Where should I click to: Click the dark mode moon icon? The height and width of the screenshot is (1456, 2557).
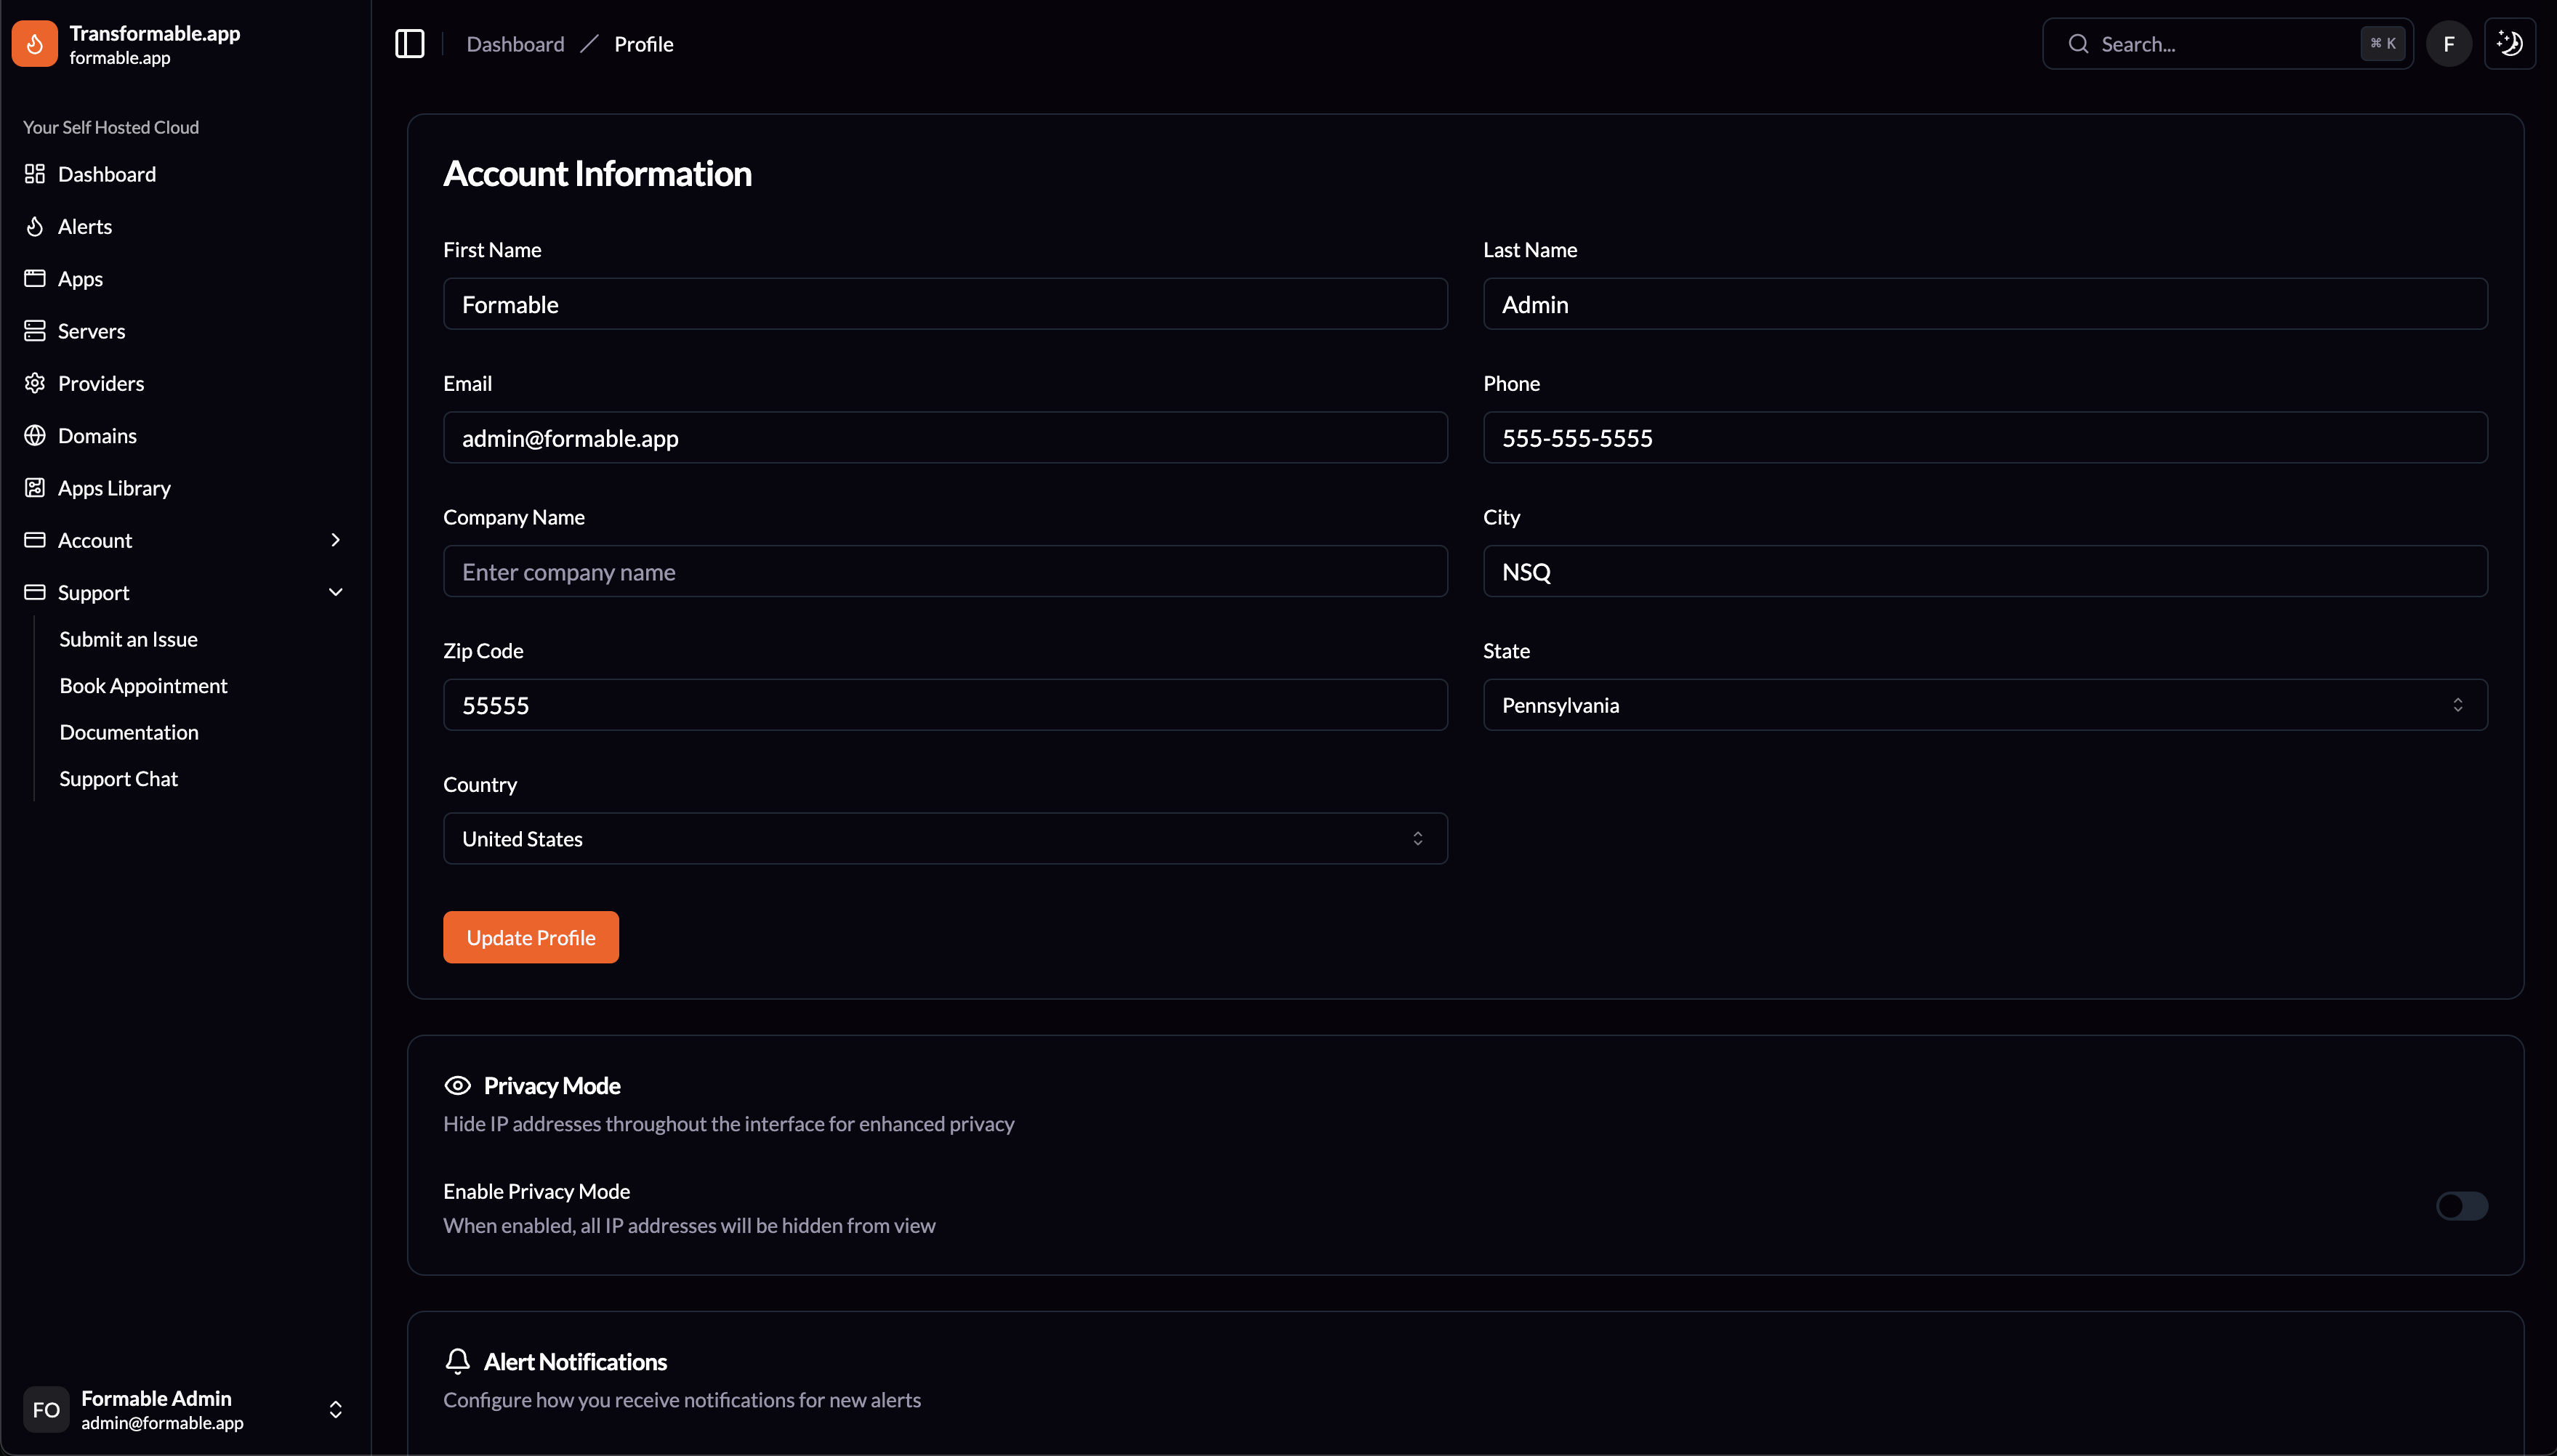2509,44
